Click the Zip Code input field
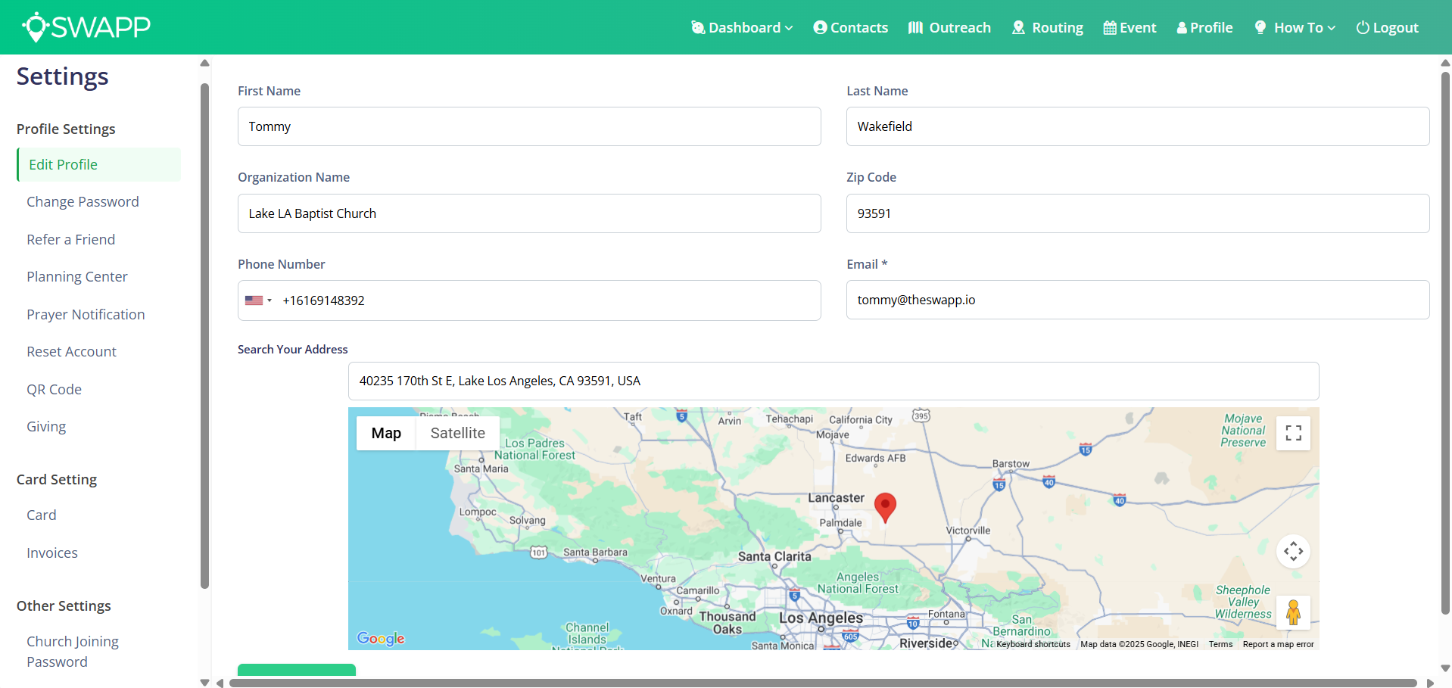This screenshot has height=688, width=1452. pyautogui.click(x=1137, y=213)
